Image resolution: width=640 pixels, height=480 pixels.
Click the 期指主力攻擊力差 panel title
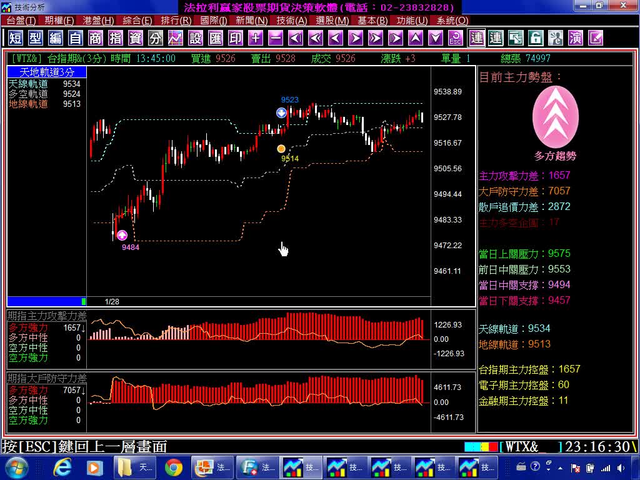(x=47, y=316)
